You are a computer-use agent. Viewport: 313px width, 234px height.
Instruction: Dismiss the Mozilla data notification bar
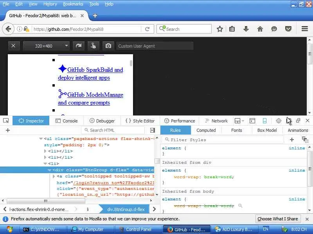(307, 219)
